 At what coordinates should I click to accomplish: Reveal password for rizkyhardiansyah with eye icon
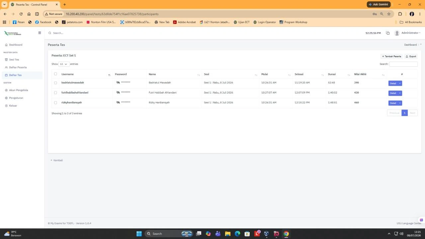point(118,103)
